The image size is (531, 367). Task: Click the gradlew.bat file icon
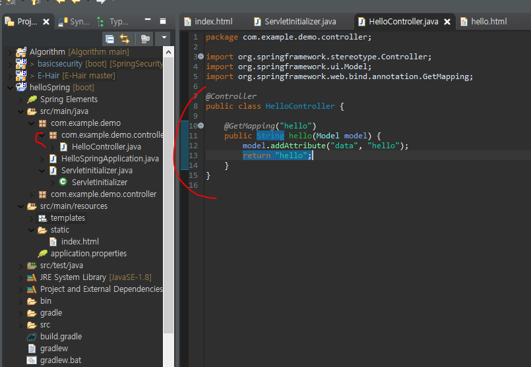tap(32, 360)
